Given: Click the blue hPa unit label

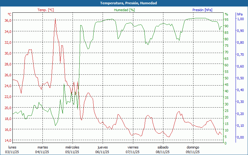Looking at the screenshot, I should [x=240, y=14].
